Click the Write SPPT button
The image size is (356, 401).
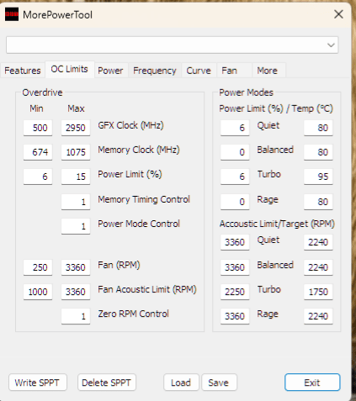(38, 383)
